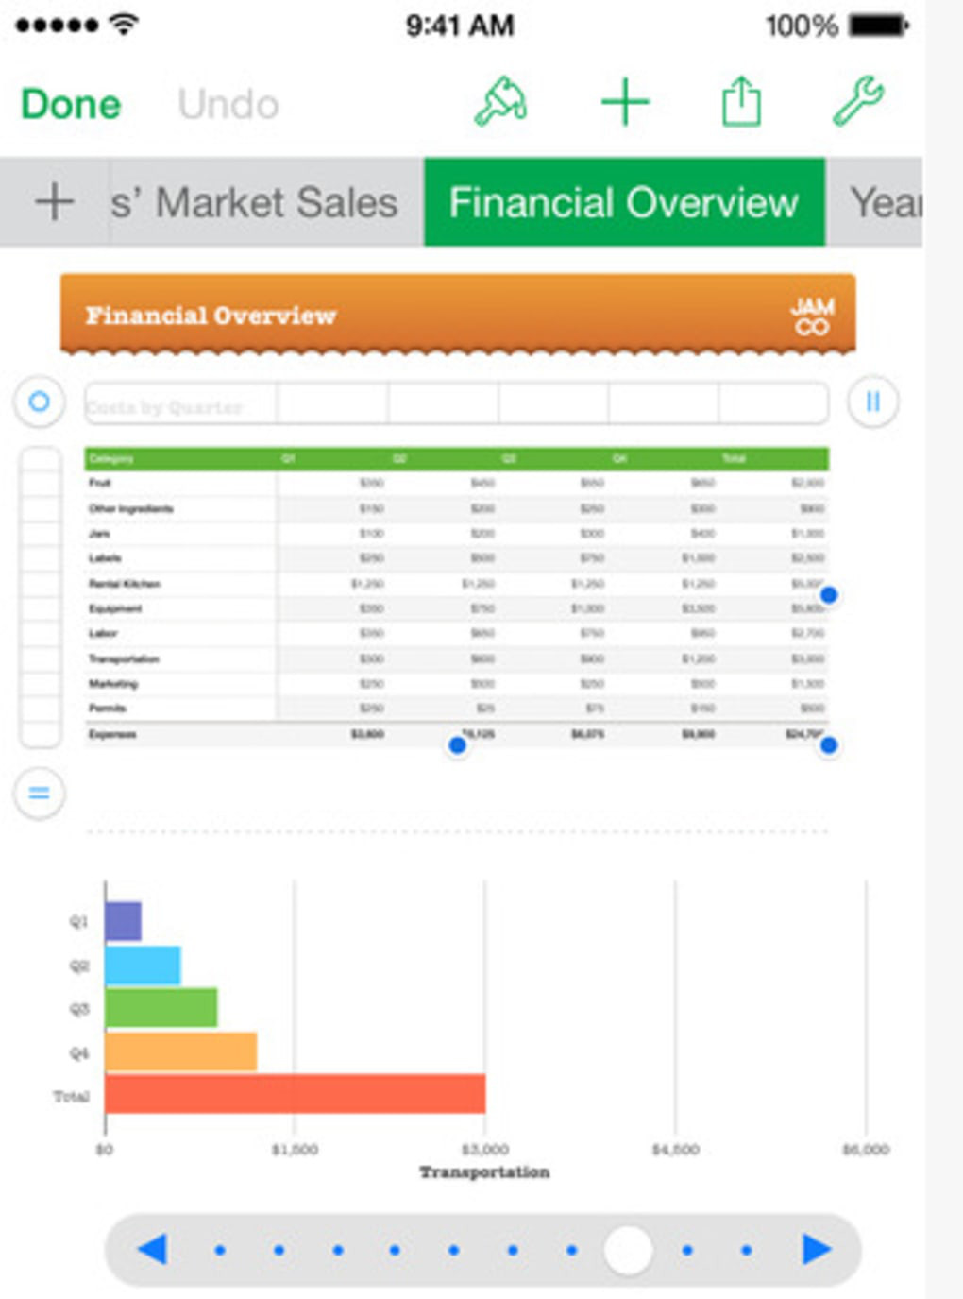The height and width of the screenshot is (1299, 963).
Task: Add a new sheet with plus tab
Action: 54,202
